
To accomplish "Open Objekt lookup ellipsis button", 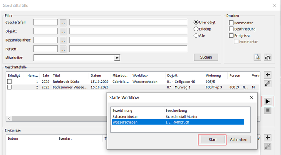I will 63,31.
